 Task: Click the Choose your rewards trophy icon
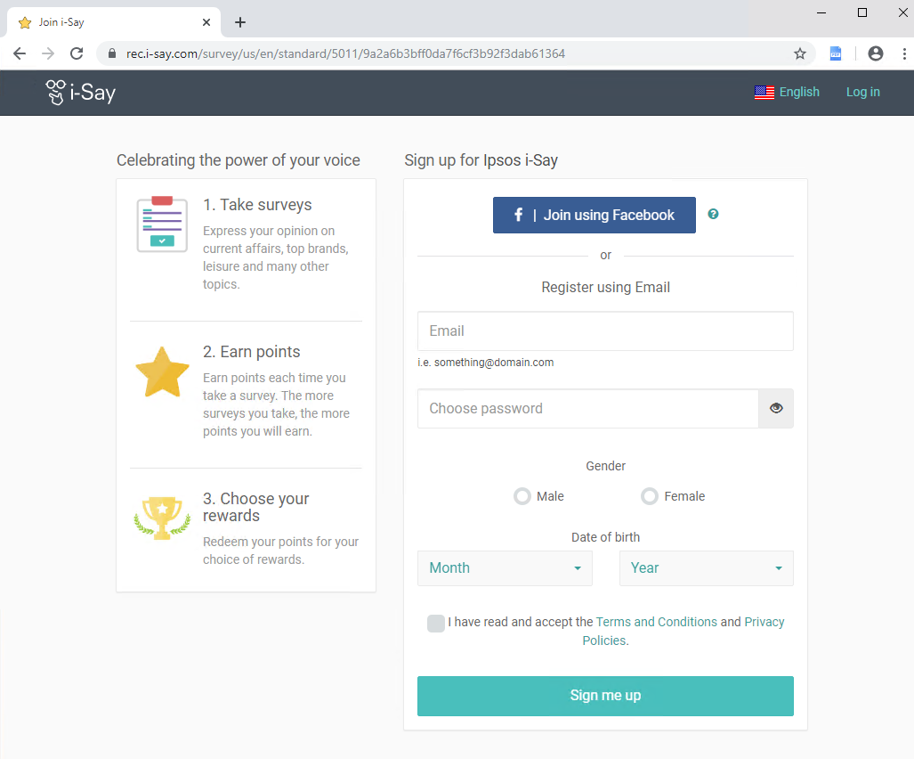tap(161, 518)
